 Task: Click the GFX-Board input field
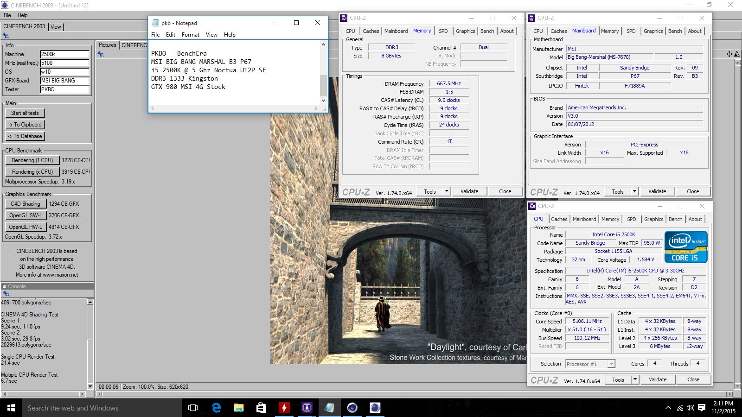tap(65, 81)
